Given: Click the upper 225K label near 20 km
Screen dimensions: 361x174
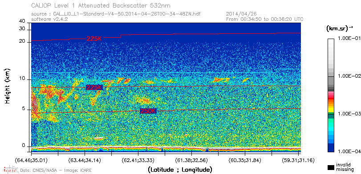Looking at the screenshot, I should 94,39.
